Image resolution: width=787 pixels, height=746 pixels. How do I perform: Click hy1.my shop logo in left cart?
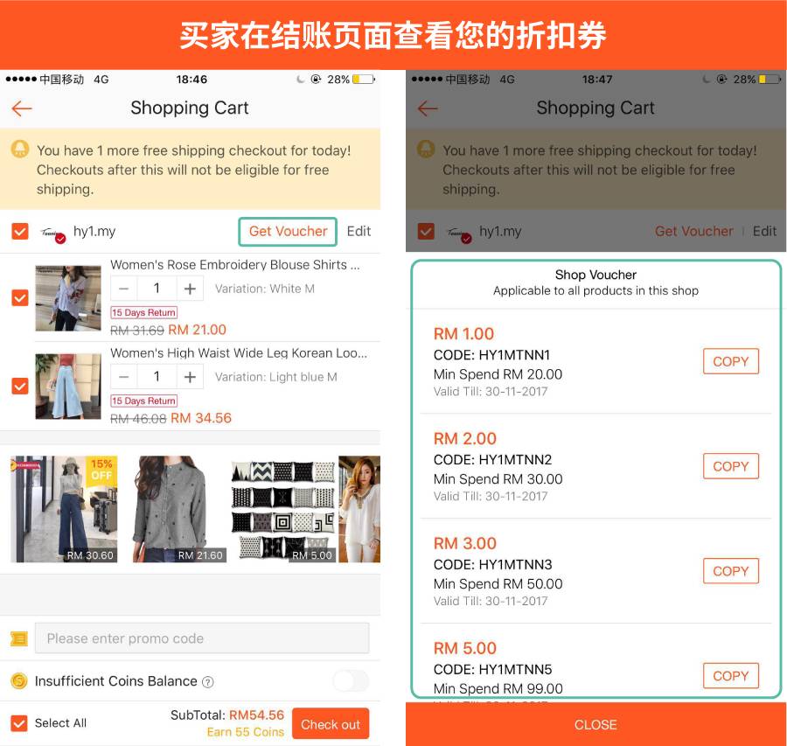pos(52,233)
